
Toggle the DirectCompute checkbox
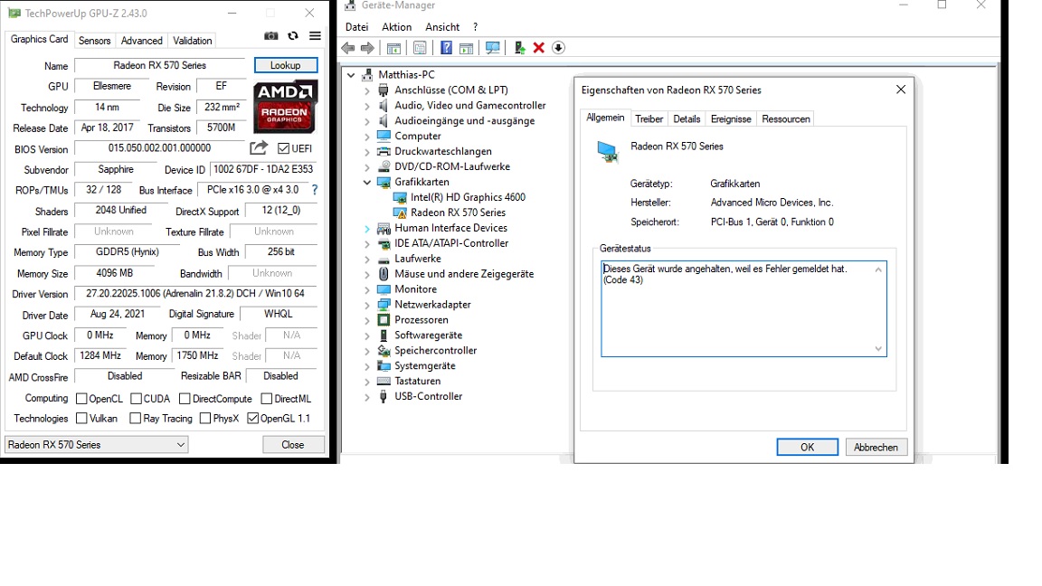pos(185,399)
